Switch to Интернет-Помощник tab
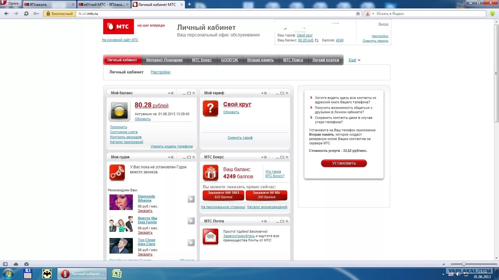Screen dimensions: 499x280 tap(164, 60)
